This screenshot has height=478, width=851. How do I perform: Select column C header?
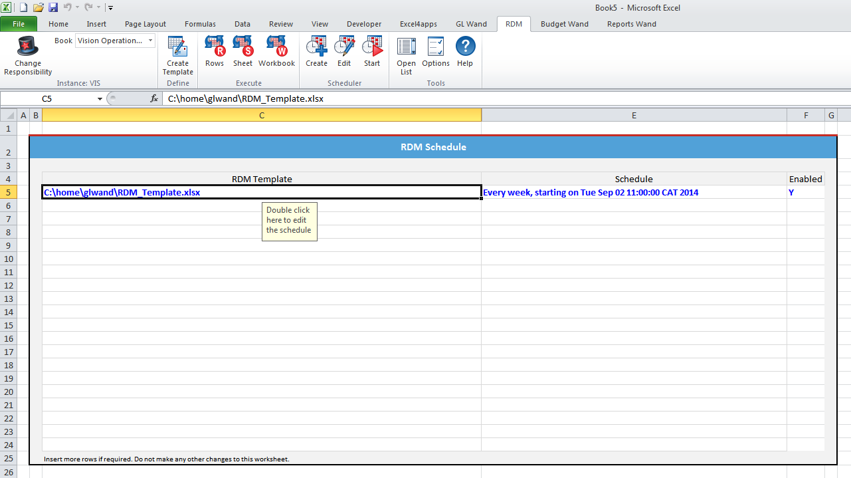point(262,115)
